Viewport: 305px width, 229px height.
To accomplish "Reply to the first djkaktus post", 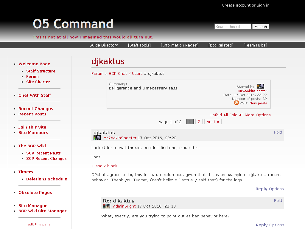I will click(x=261, y=189).
